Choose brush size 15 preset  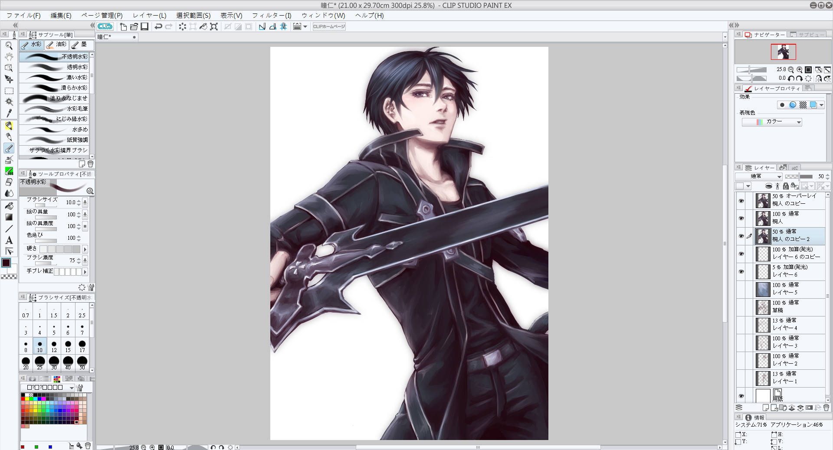[x=68, y=346]
